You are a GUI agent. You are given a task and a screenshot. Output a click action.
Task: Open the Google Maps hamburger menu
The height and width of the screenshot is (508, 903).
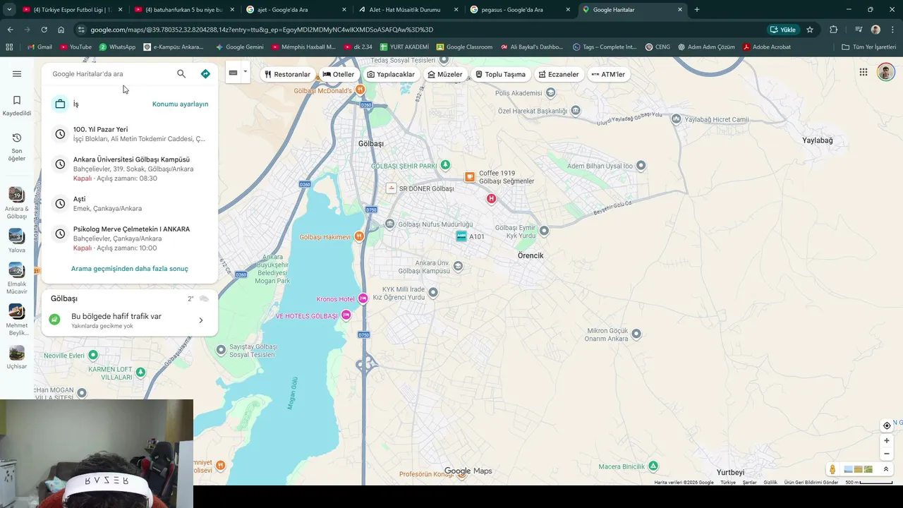click(x=17, y=73)
